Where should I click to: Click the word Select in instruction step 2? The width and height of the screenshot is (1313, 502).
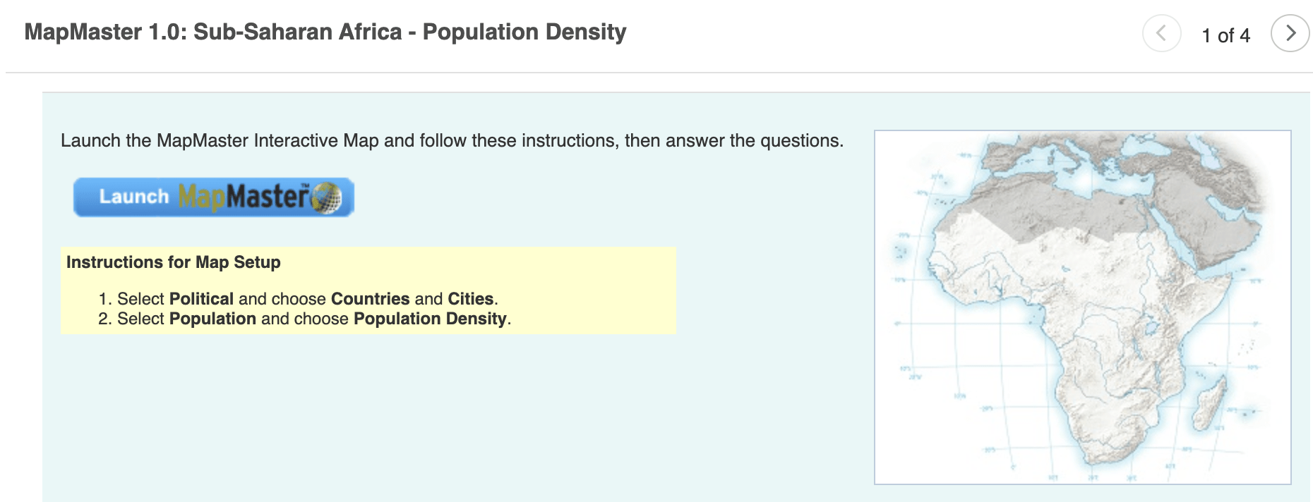(140, 319)
